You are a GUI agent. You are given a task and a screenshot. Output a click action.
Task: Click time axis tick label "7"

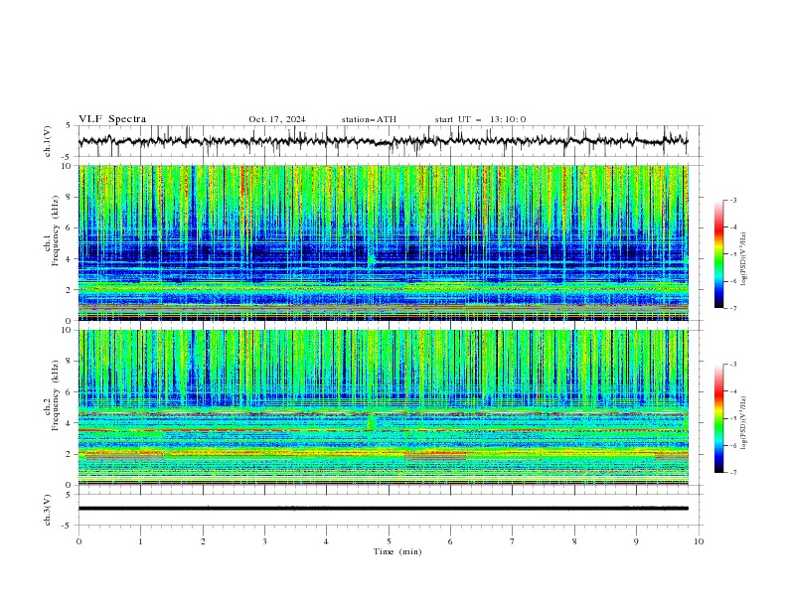513,541
